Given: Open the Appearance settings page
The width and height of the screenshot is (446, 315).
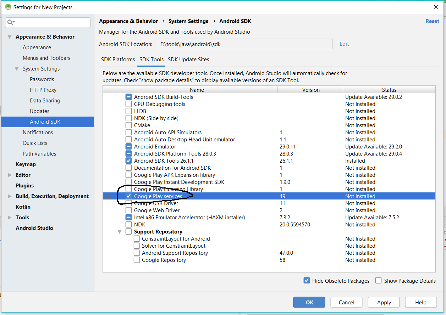Looking at the screenshot, I should click(x=37, y=47).
